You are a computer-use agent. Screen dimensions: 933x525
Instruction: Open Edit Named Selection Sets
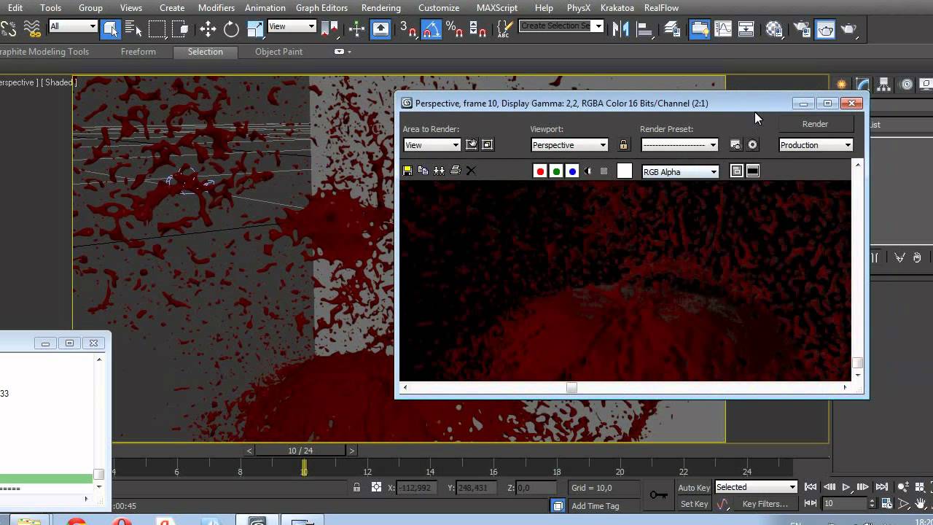(x=504, y=28)
